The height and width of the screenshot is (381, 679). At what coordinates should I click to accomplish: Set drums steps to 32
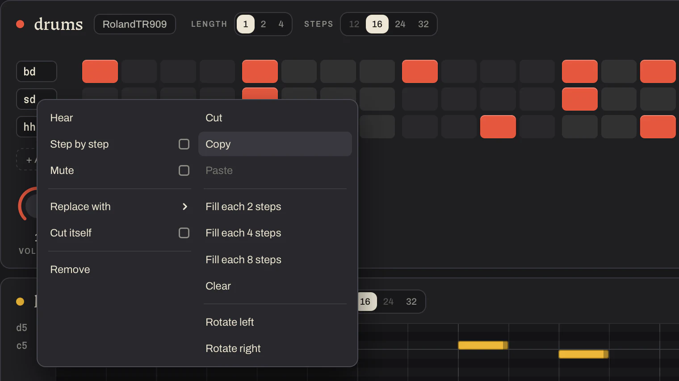[x=423, y=24]
